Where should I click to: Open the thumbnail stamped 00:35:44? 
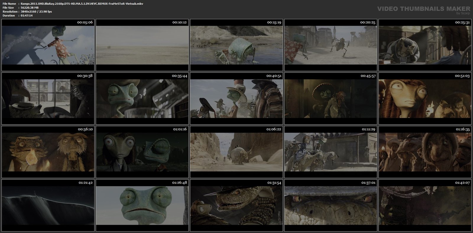(x=142, y=99)
